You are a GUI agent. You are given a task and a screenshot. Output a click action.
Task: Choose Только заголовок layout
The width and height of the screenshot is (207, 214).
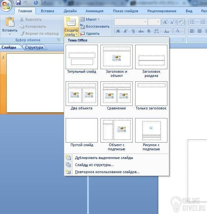point(151,96)
